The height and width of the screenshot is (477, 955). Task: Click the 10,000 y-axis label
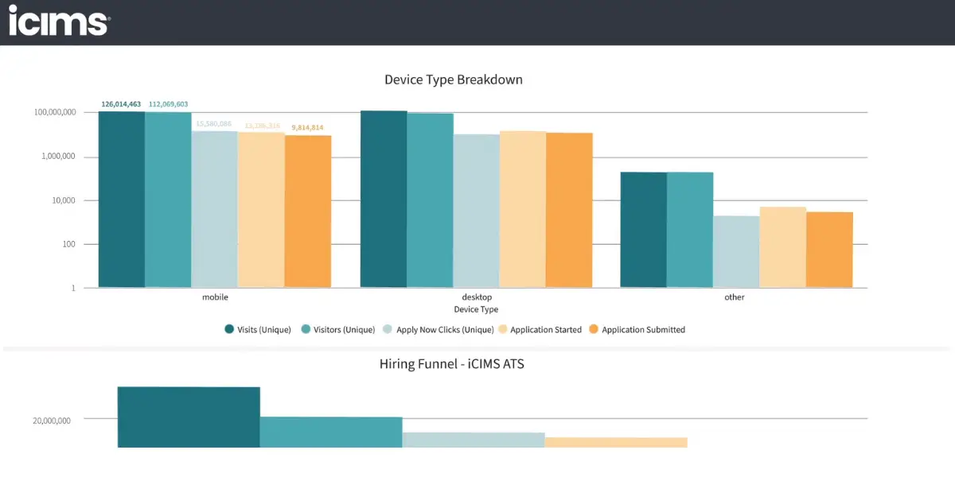pos(63,200)
